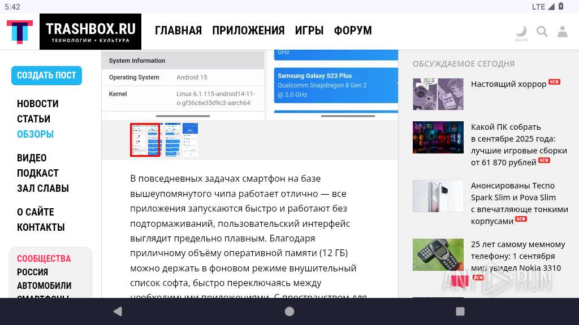
Task: Open РОССИЯ community link
Action: tap(32, 273)
